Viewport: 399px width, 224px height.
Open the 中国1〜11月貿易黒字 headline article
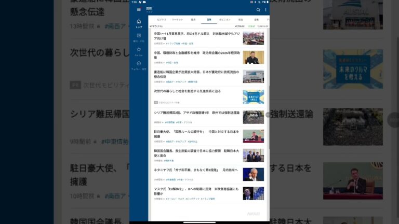coord(196,36)
